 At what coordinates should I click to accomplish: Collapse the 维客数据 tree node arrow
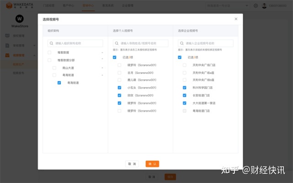[102, 52]
